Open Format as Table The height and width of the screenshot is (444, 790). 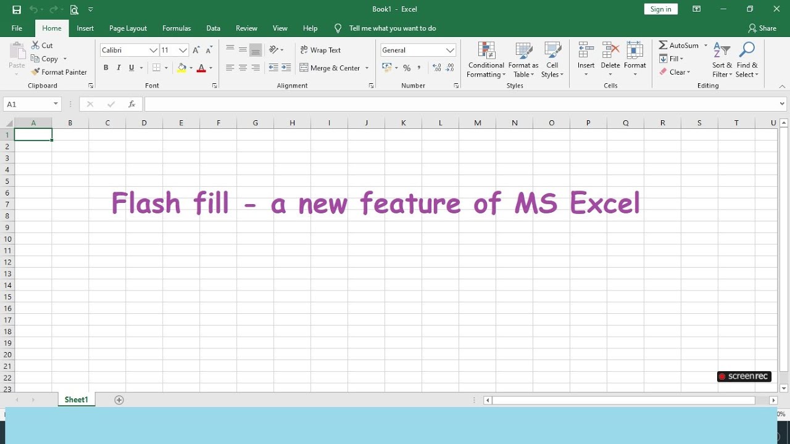click(x=523, y=60)
